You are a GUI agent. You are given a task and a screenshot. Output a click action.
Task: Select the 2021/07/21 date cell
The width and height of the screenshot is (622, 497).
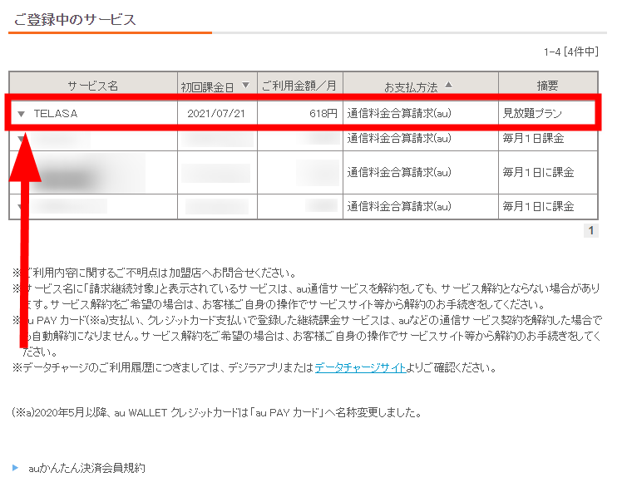(x=216, y=114)
